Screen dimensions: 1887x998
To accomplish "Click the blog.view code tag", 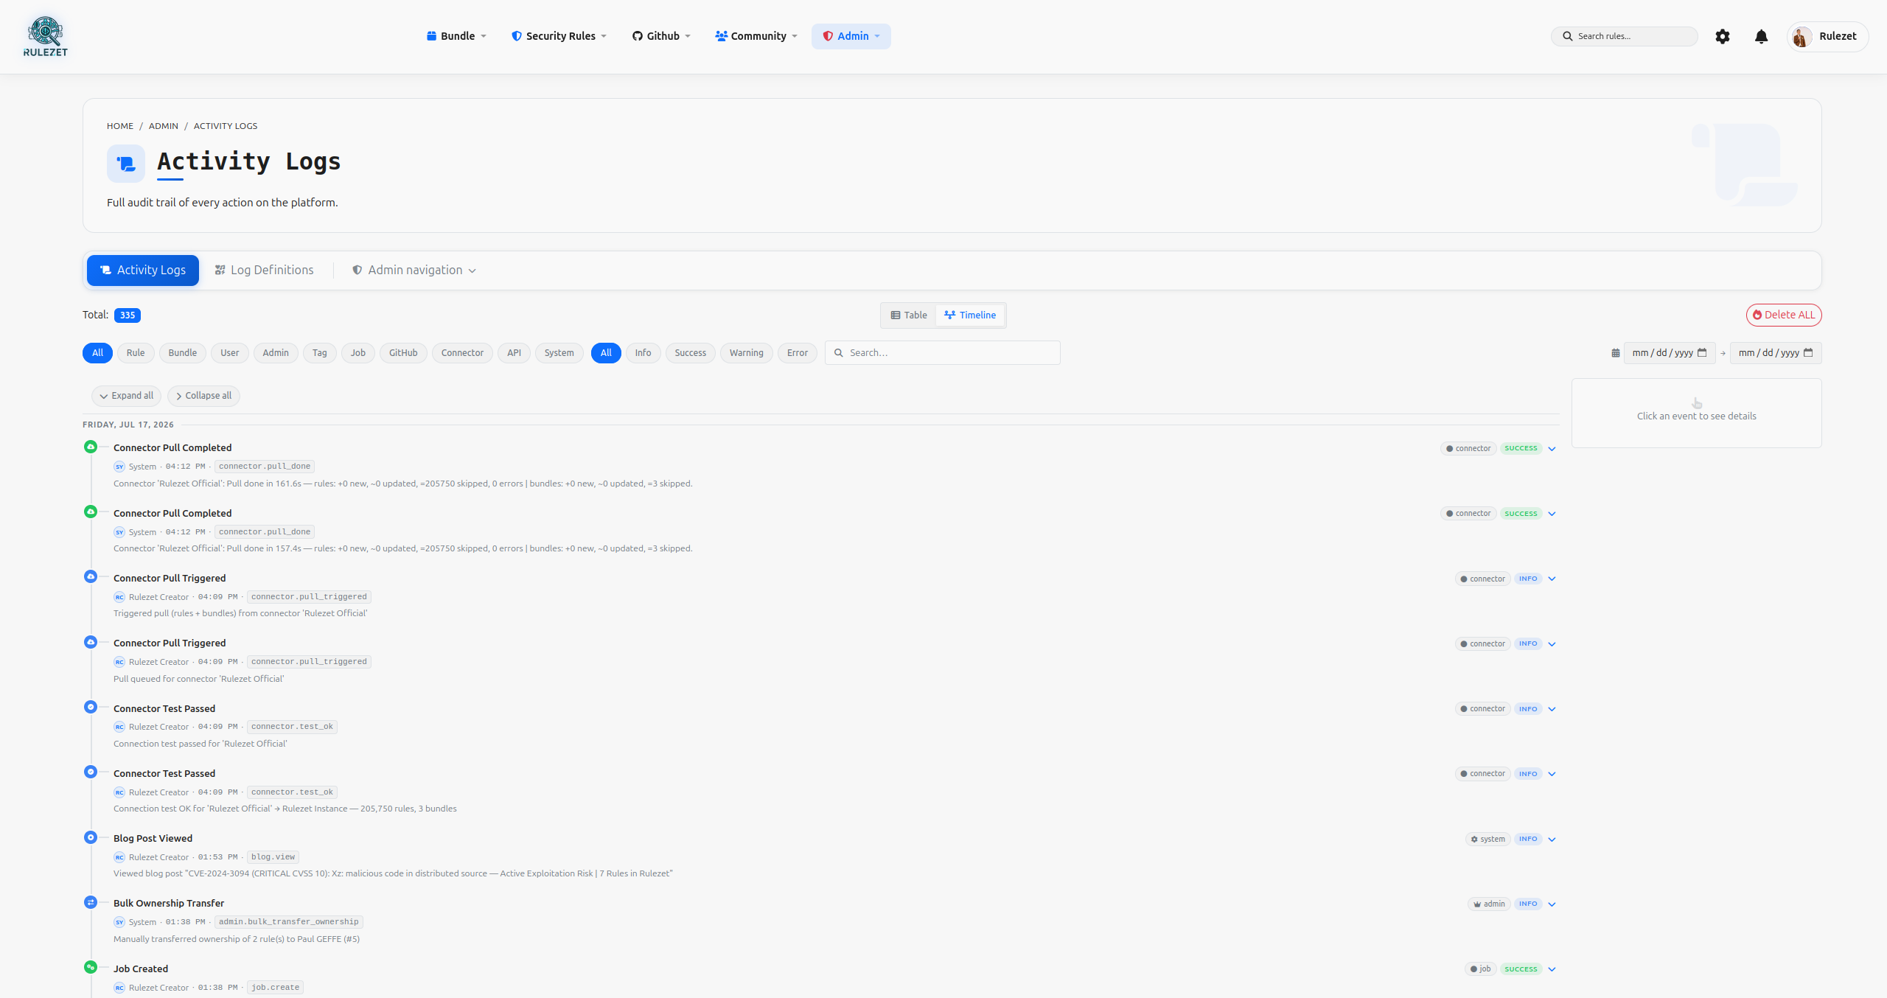I will 273,857.
